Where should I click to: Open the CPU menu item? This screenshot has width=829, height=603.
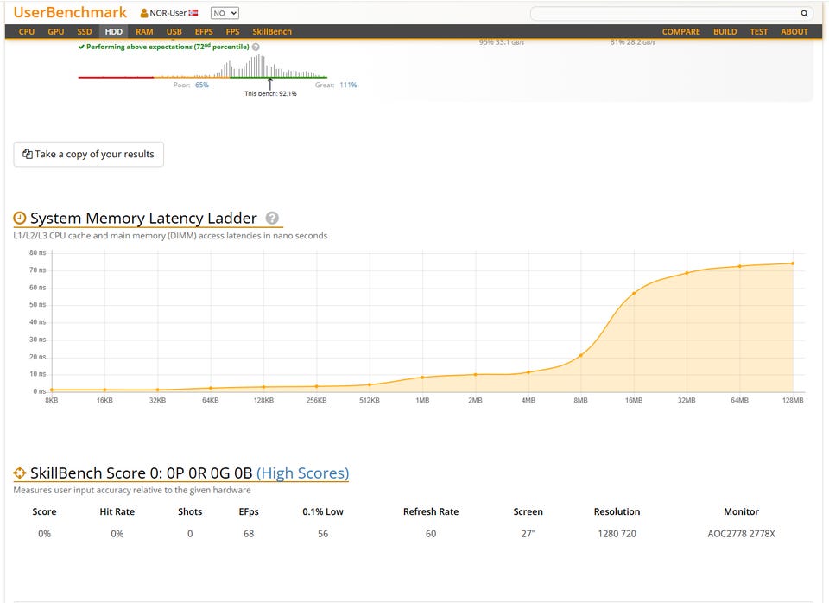27,32
